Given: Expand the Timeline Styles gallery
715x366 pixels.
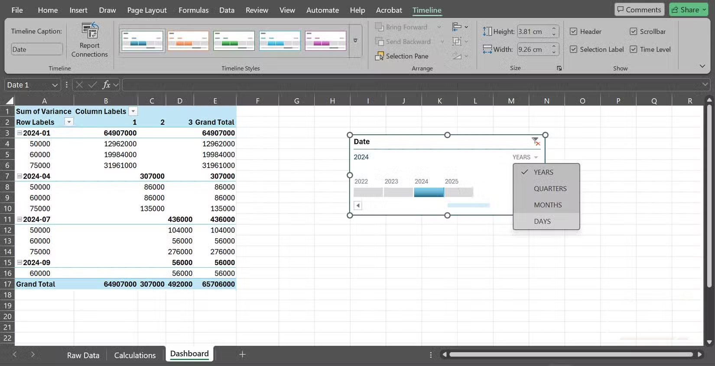Looking at the screenshot, I should [355, 41].
